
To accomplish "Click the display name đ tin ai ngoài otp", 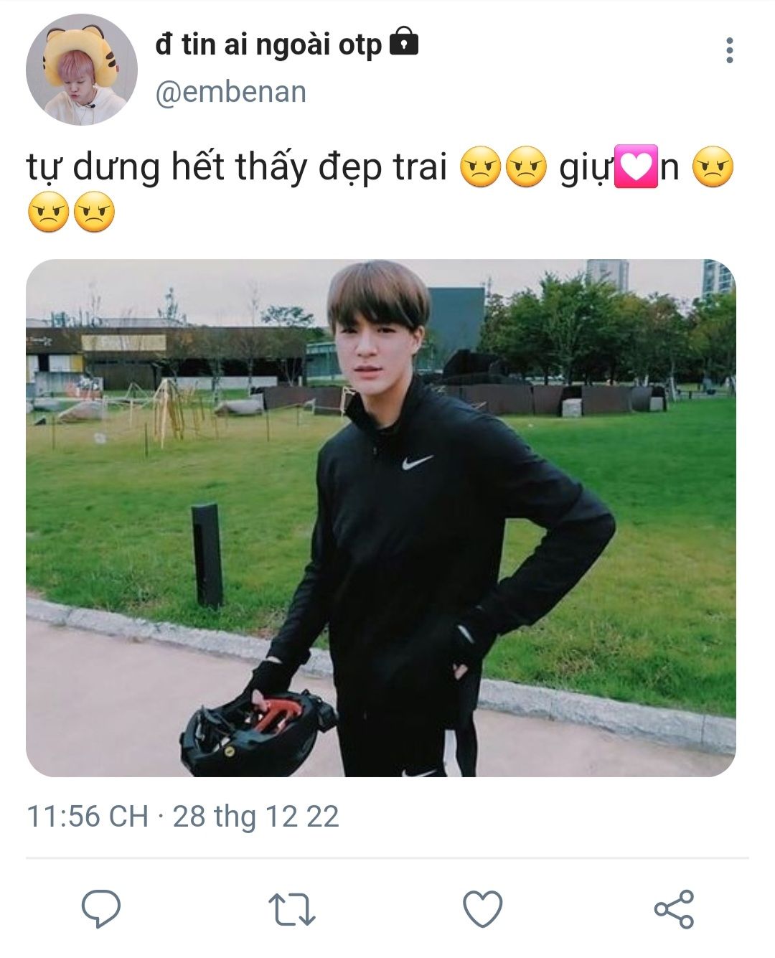I will (268, 45).
